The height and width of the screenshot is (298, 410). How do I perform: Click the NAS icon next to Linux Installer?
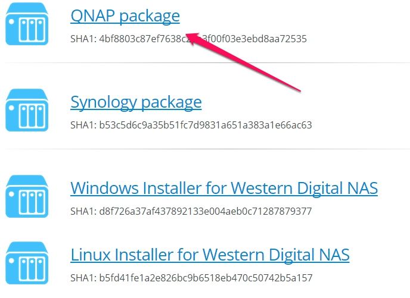point(27,263)
